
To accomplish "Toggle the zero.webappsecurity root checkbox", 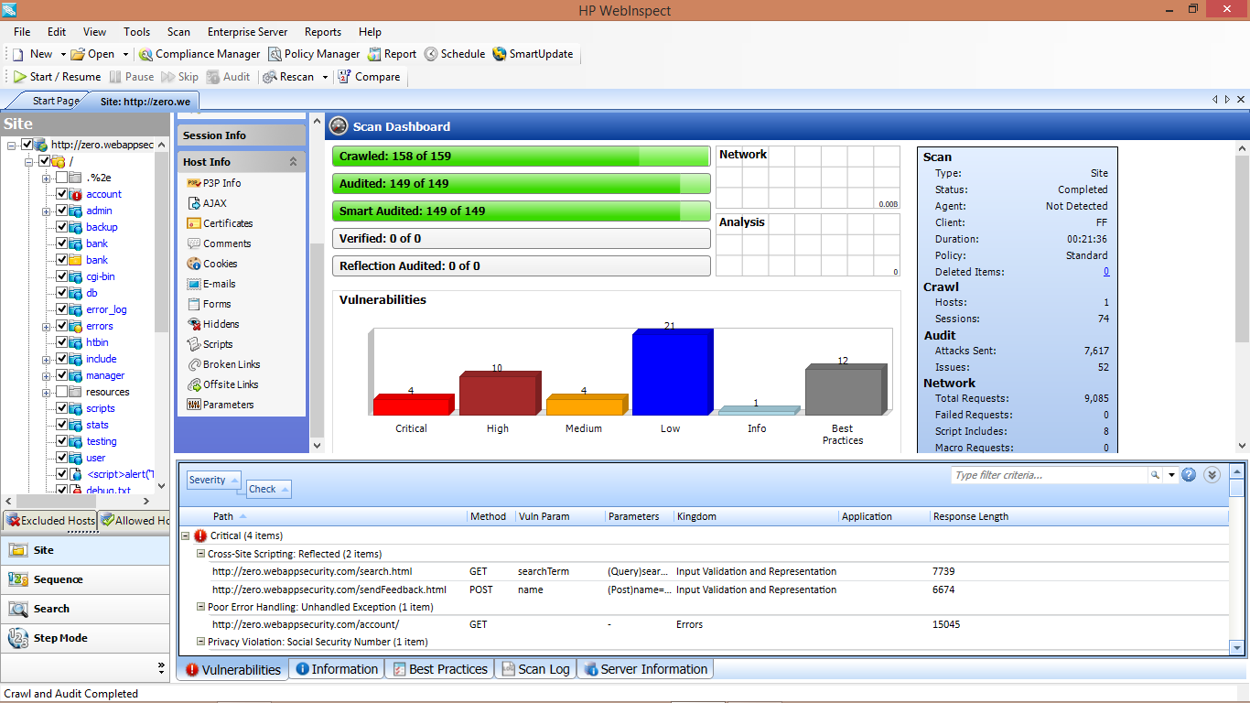I will coord(27,145).
